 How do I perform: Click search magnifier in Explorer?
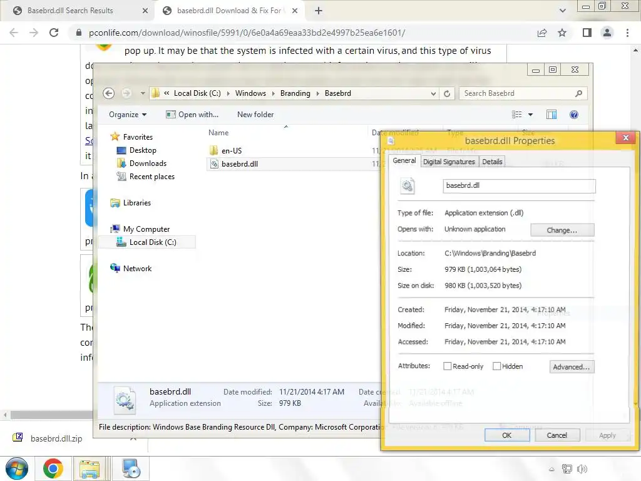(578, 94)
